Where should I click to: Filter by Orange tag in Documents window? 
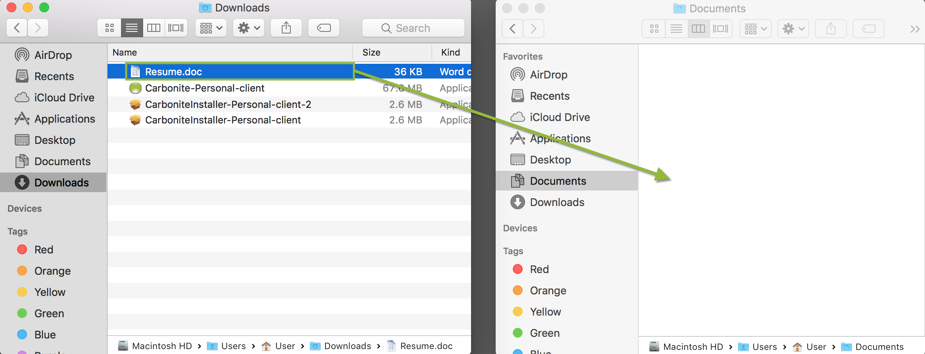tap(567, 290)
